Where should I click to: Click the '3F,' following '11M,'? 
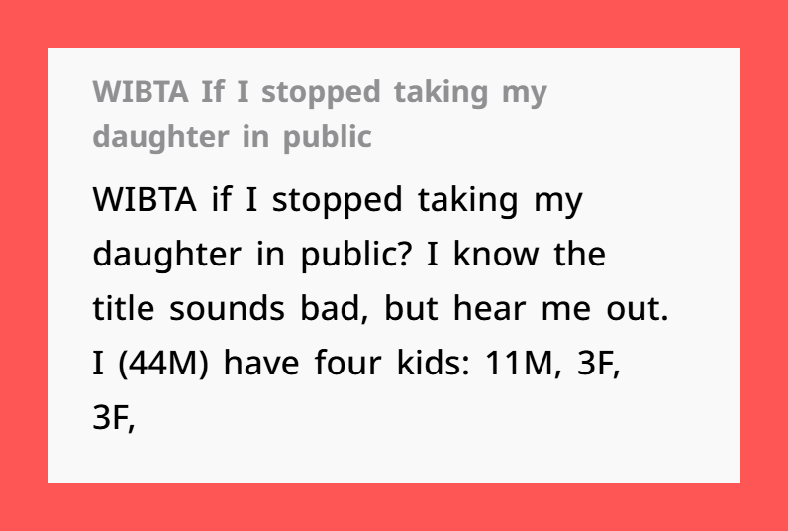tap(599, 364)
